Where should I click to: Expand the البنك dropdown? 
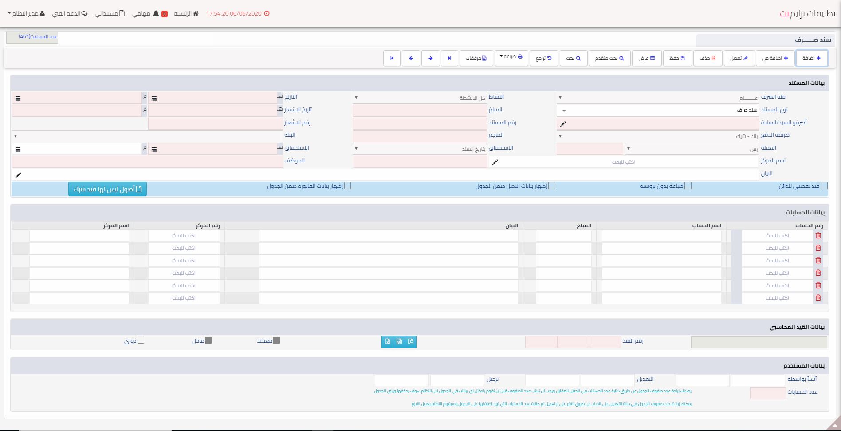pos(147,136)
